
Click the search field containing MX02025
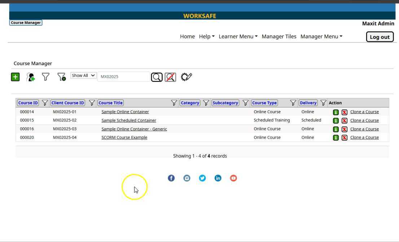point(123,77)
